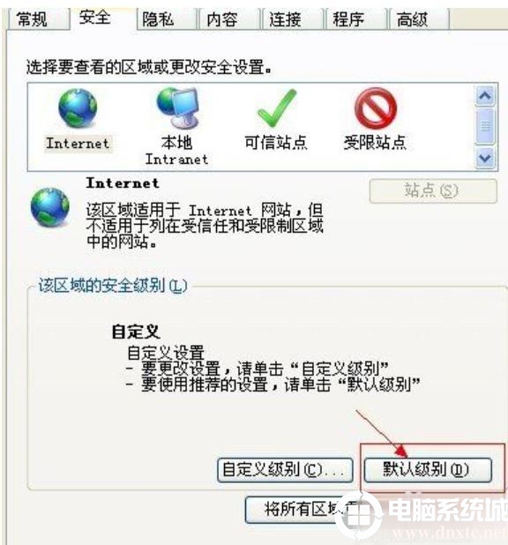The height and width of the screenshot is (545, 508).
Task: Switch to the 安全 tab
Action: pos(95,18)
